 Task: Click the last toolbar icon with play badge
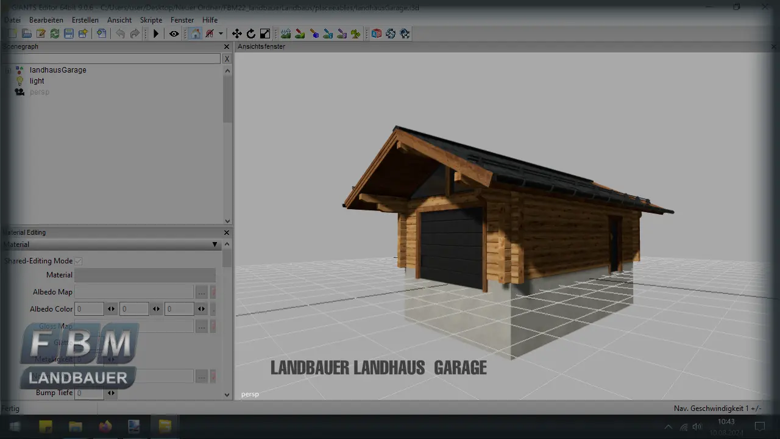[x=405, y=34]
